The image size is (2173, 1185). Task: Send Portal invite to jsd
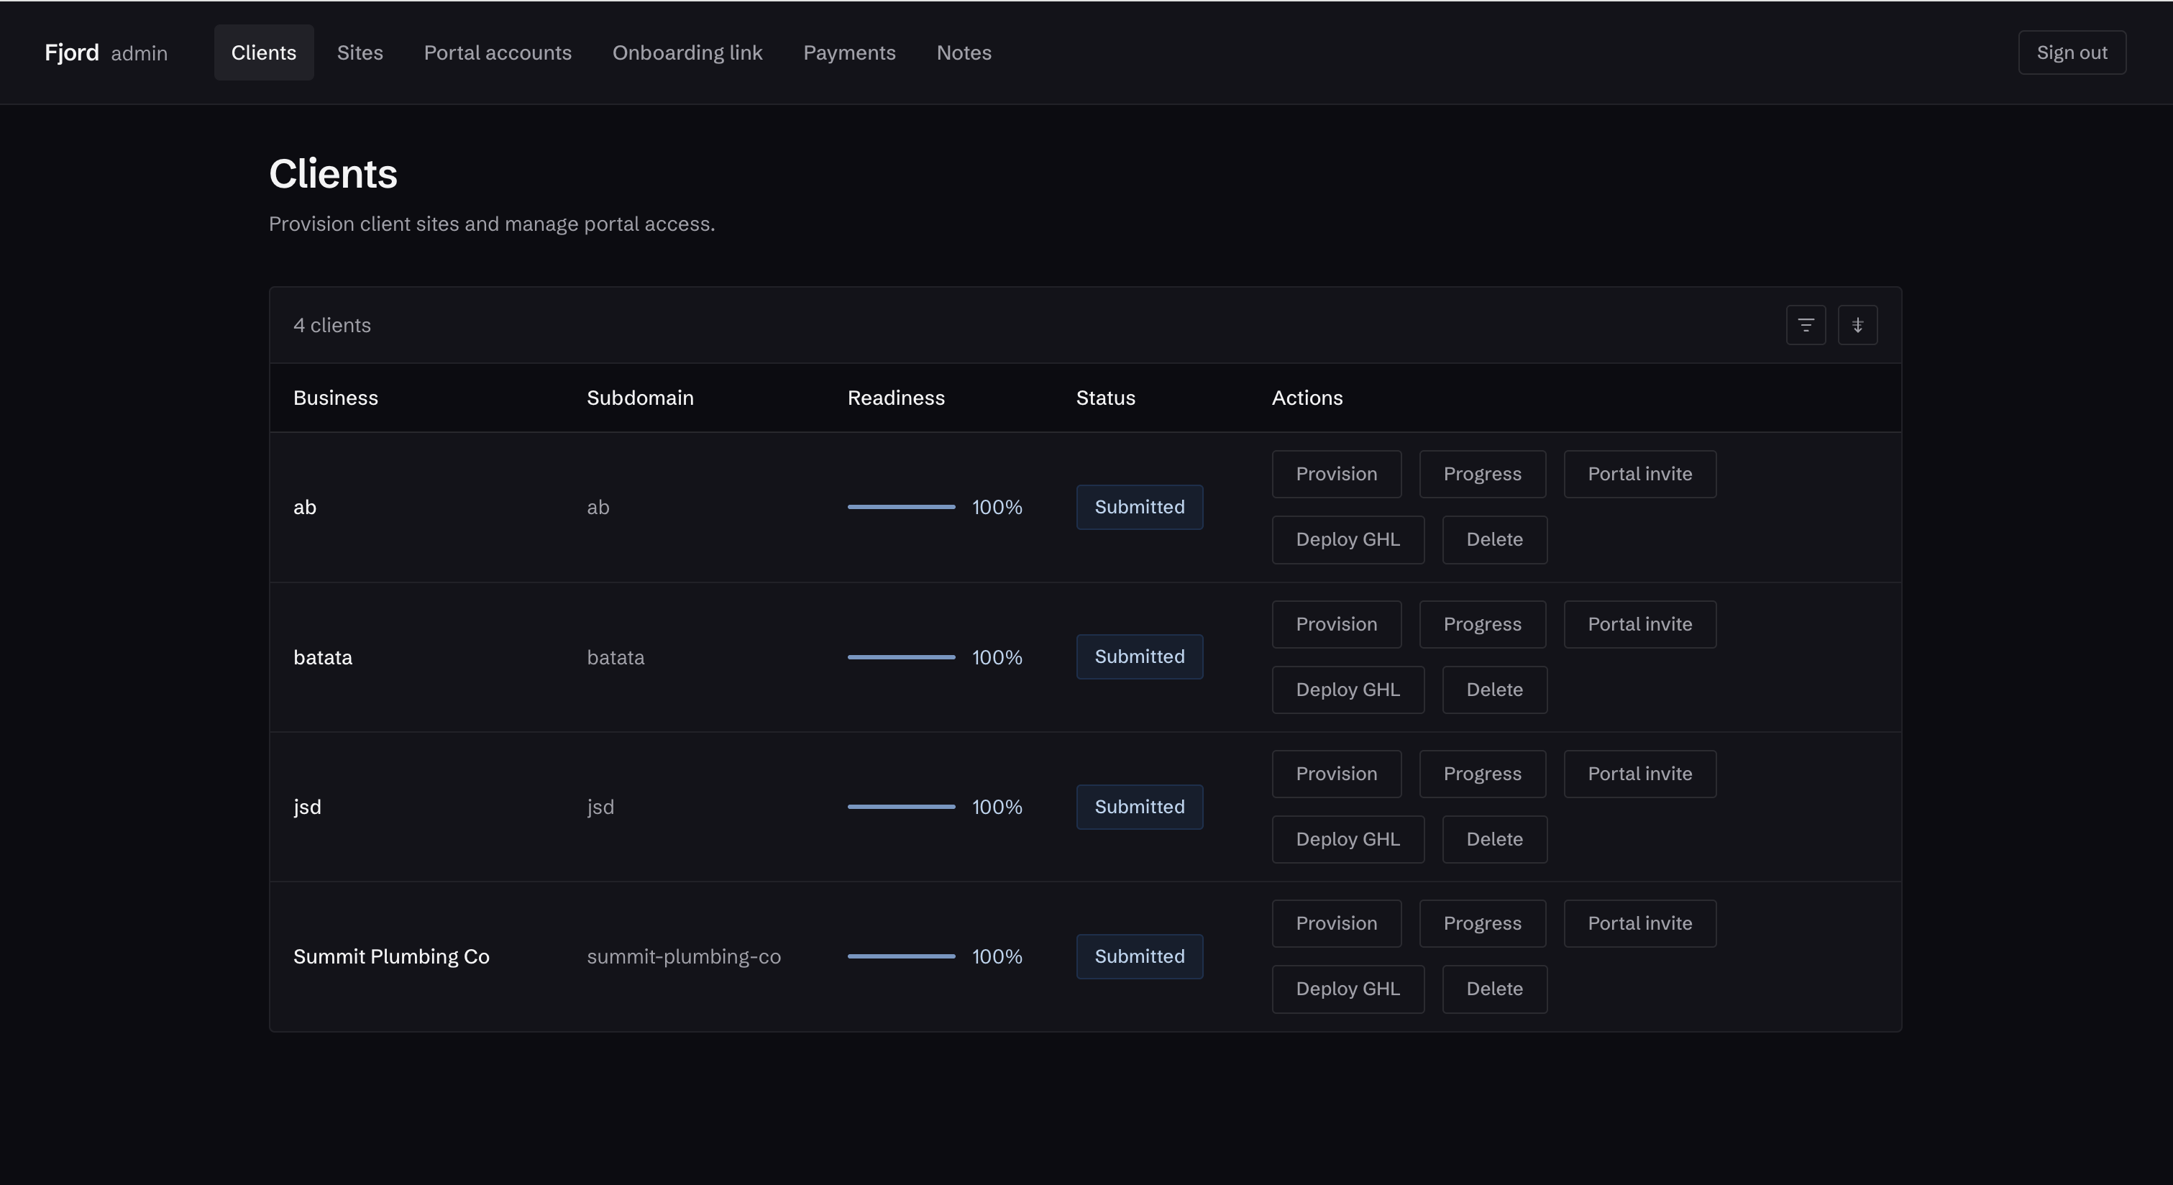coord(1640,774)
